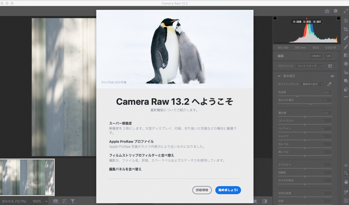Image resolution: width=349 pixels, height=205 pixels.
Task: Open Camera Raw preferences gear icon
Action: 335,11
